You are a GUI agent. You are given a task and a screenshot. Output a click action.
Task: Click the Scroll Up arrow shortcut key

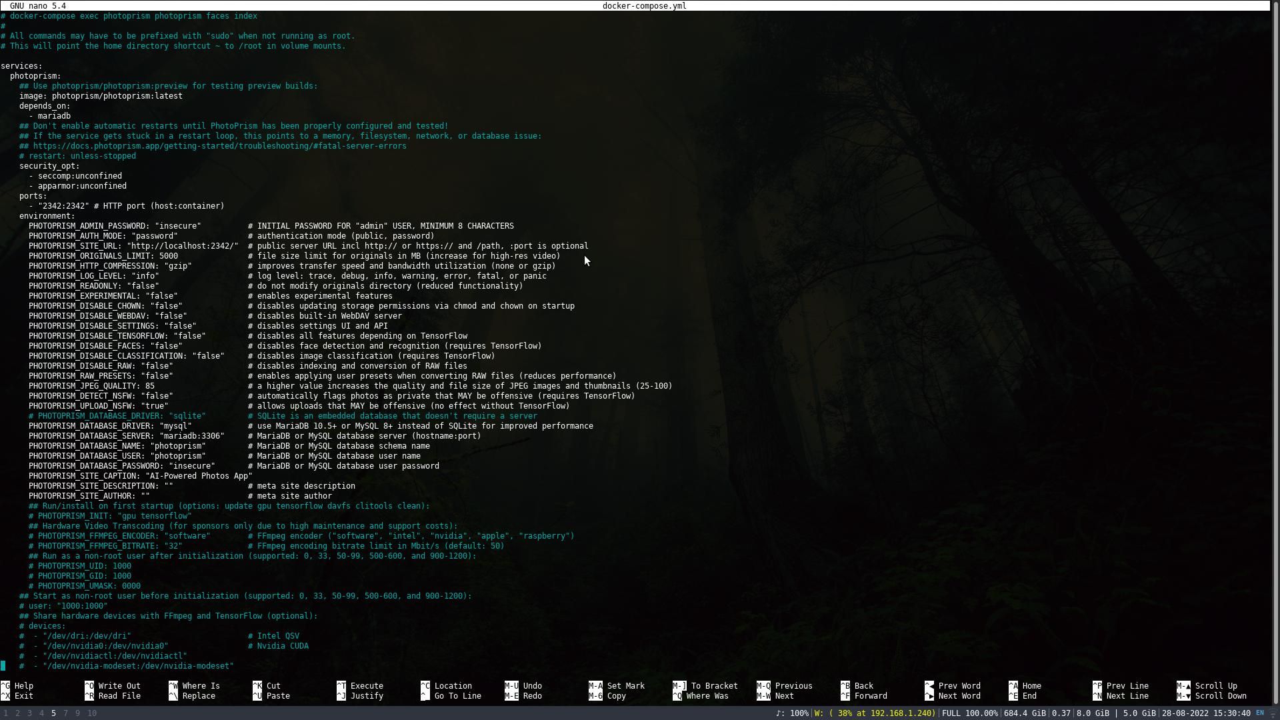point(1183,686)
